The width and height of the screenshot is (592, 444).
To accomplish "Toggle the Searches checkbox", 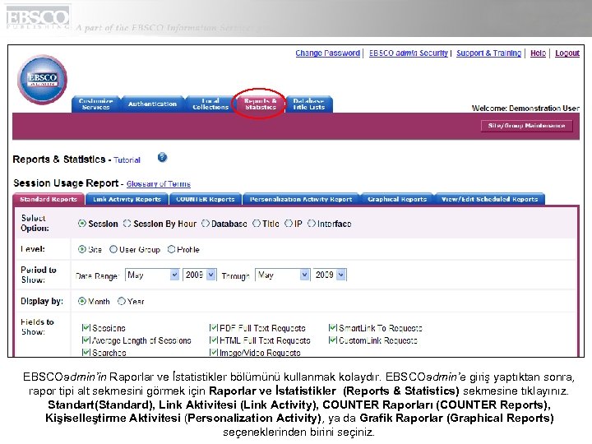I will (x=86, y=352).
